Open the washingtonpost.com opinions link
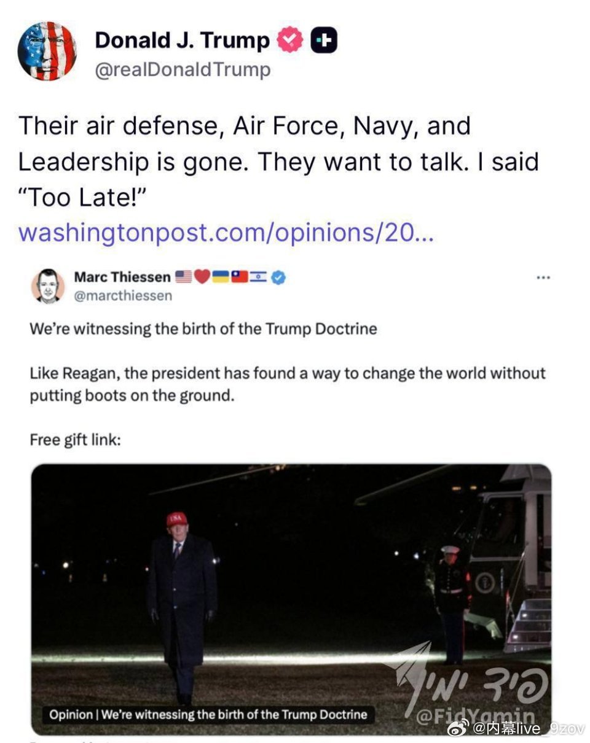Image resolution: width=590 pixels, height=743 pixels. 226,233
